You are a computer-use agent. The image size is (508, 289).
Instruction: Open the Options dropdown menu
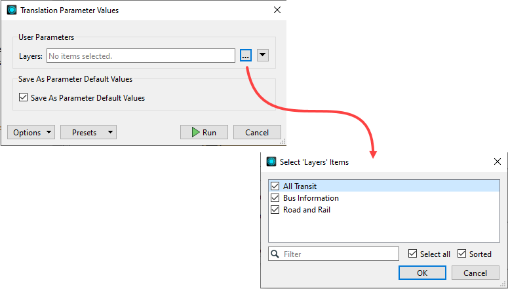point(31,133)
